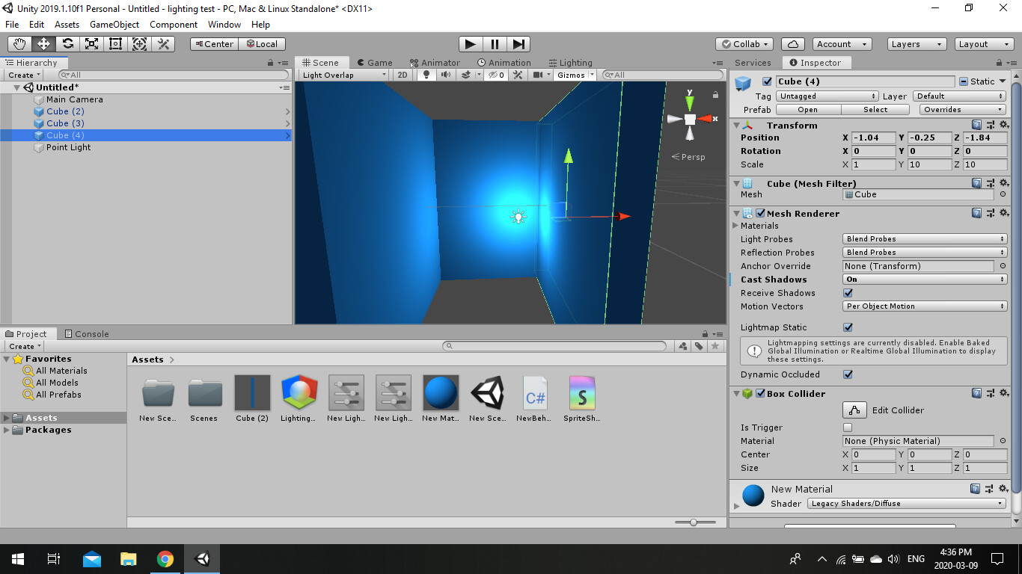The height and width of the screenshot is (574, 1022).
Task: Enable the Is Trigger checkbox on Box Collider
Action: pos(848,427)
